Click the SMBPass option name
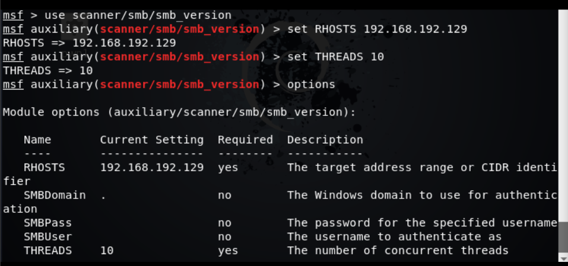The width and height of the screenshot is (568, 266). 48,223
